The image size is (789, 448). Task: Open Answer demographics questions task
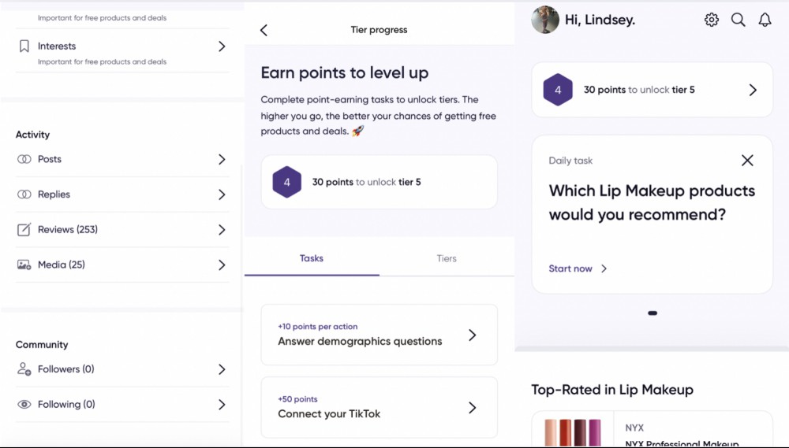tap(379, 335)
